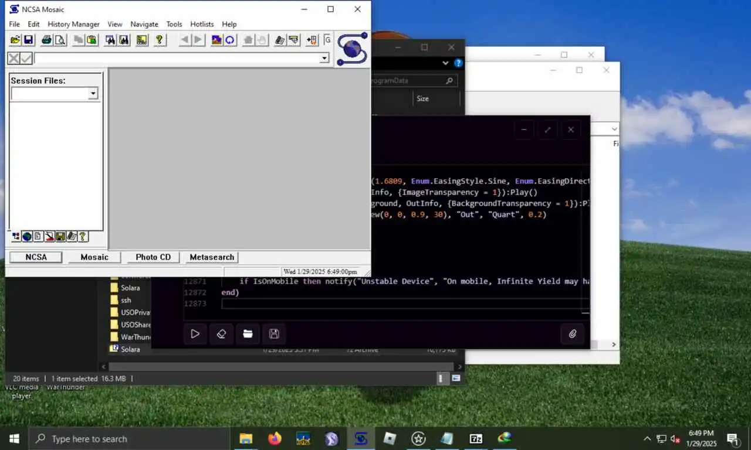Click the Home icon in Mosaic toolbar
The width and height of the screenshot is (751, 450).
[x=248, y=40]
